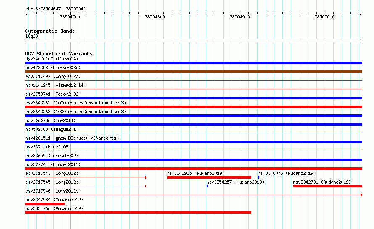Open esv2717497 (Wong2012b) variant entry
Screen dimensions: 374x229
click(x=53, y=76)
